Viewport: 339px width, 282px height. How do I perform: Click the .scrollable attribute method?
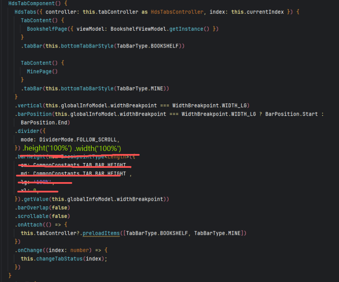coord(32,216)
